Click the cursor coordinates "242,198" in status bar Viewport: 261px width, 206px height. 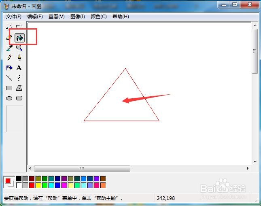(166, 198)
